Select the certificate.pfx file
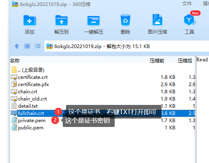The height and width of the screenshot is (163, 209). click(30, 85)
